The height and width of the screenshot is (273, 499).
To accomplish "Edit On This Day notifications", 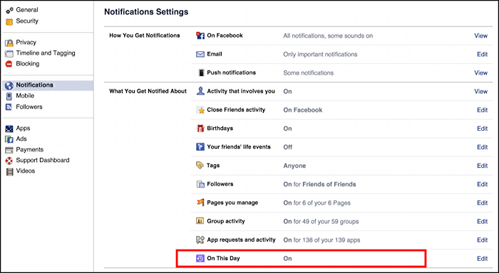I will [x=482, y=258].
